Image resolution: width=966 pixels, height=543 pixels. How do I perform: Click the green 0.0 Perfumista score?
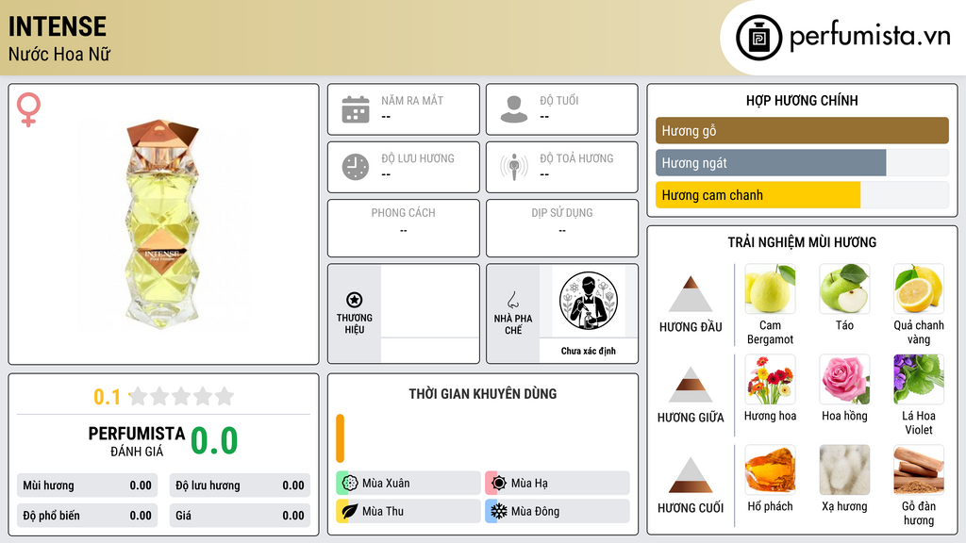pos(214,441)
